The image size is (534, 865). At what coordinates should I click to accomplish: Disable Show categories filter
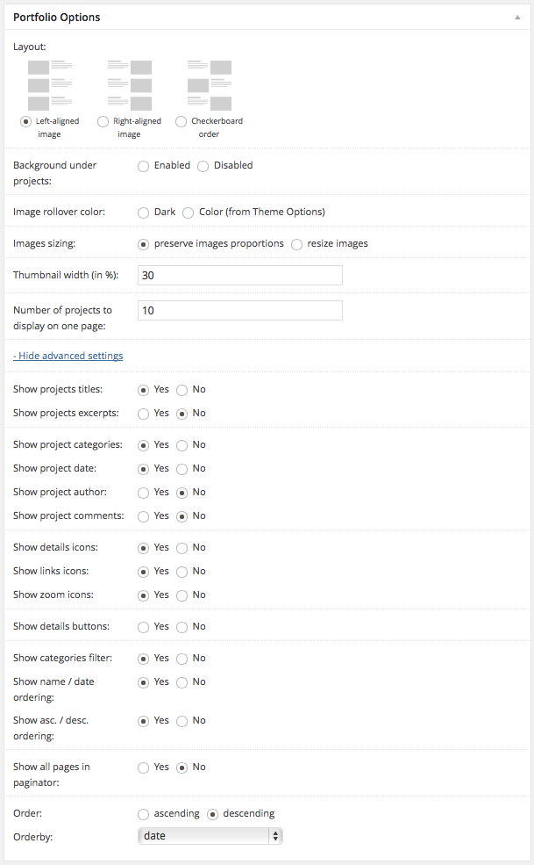coord(182,659)
